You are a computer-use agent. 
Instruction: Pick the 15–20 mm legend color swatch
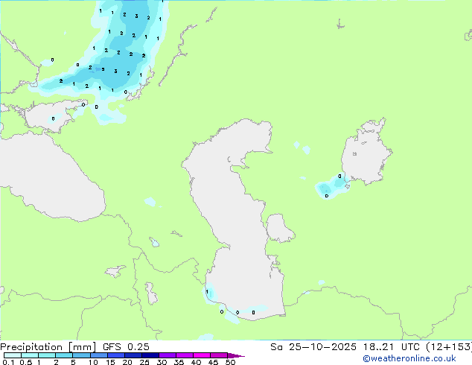(115, 355)
